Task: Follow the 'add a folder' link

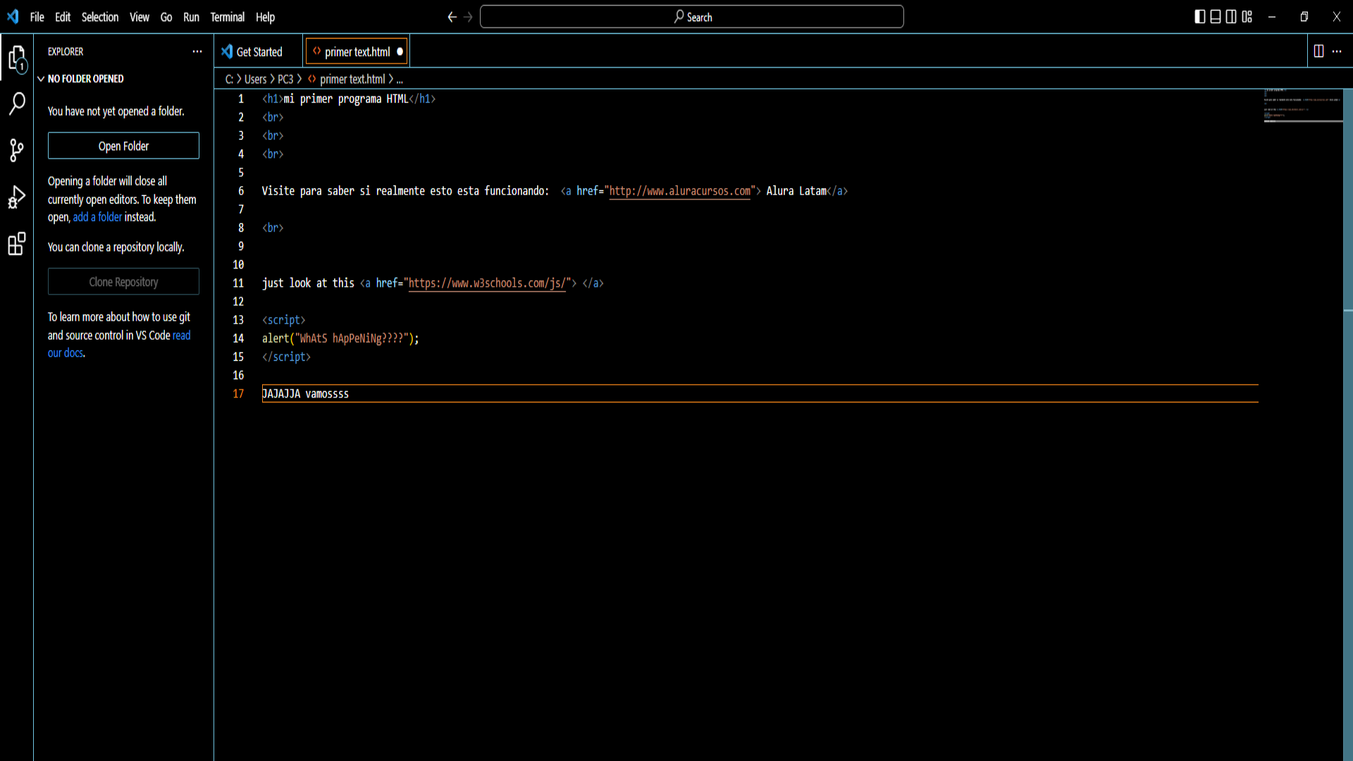Action: 97,217
